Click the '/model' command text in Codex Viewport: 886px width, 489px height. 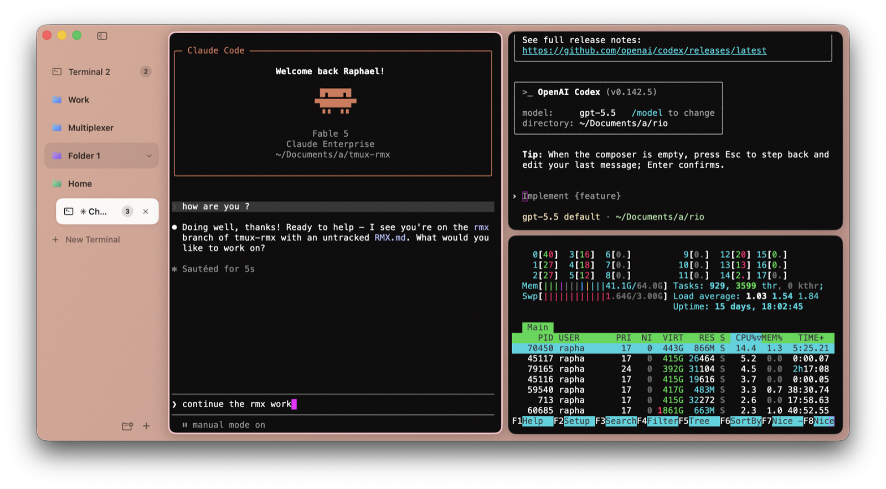(647, 113)
